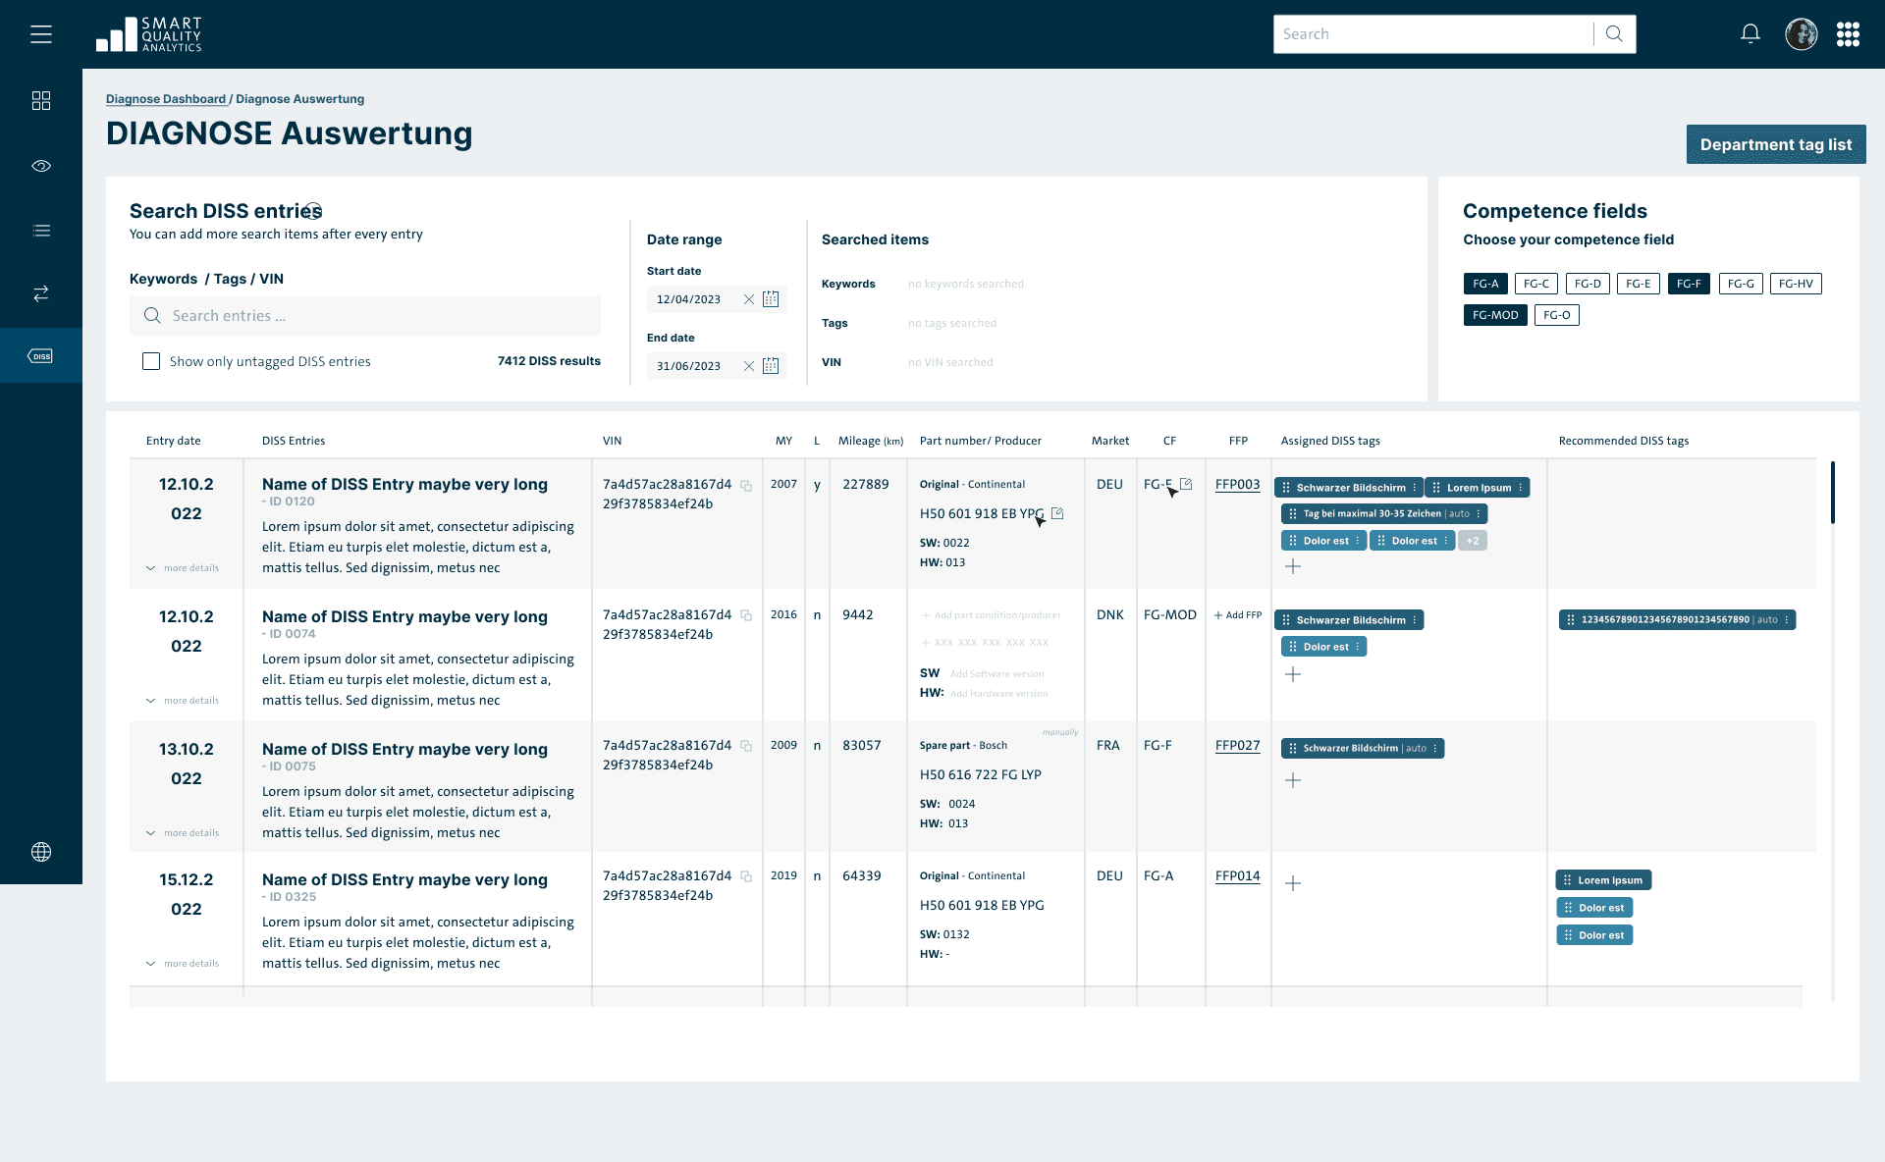Select the DISS section in the sidebar
Screen dimensions: 1885x1162
(x=40, y=354)
